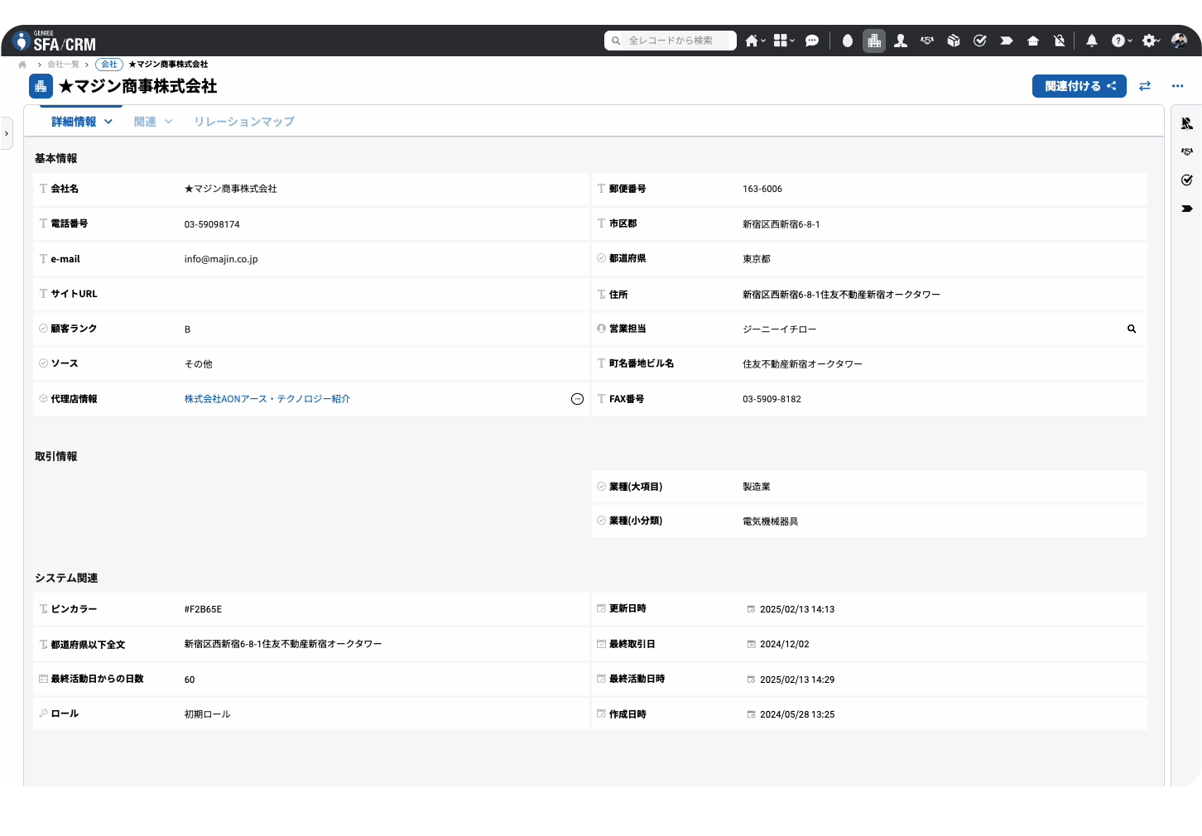Open the contacts person icon in navbar
The width and height of the screenshot is (1202, 836).
click(x=901, y=41)
